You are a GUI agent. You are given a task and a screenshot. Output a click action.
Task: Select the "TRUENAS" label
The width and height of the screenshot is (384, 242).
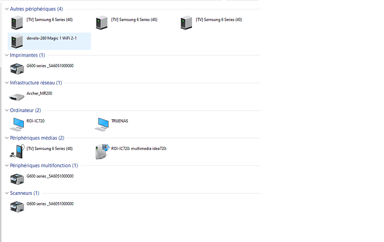point(120,121)
